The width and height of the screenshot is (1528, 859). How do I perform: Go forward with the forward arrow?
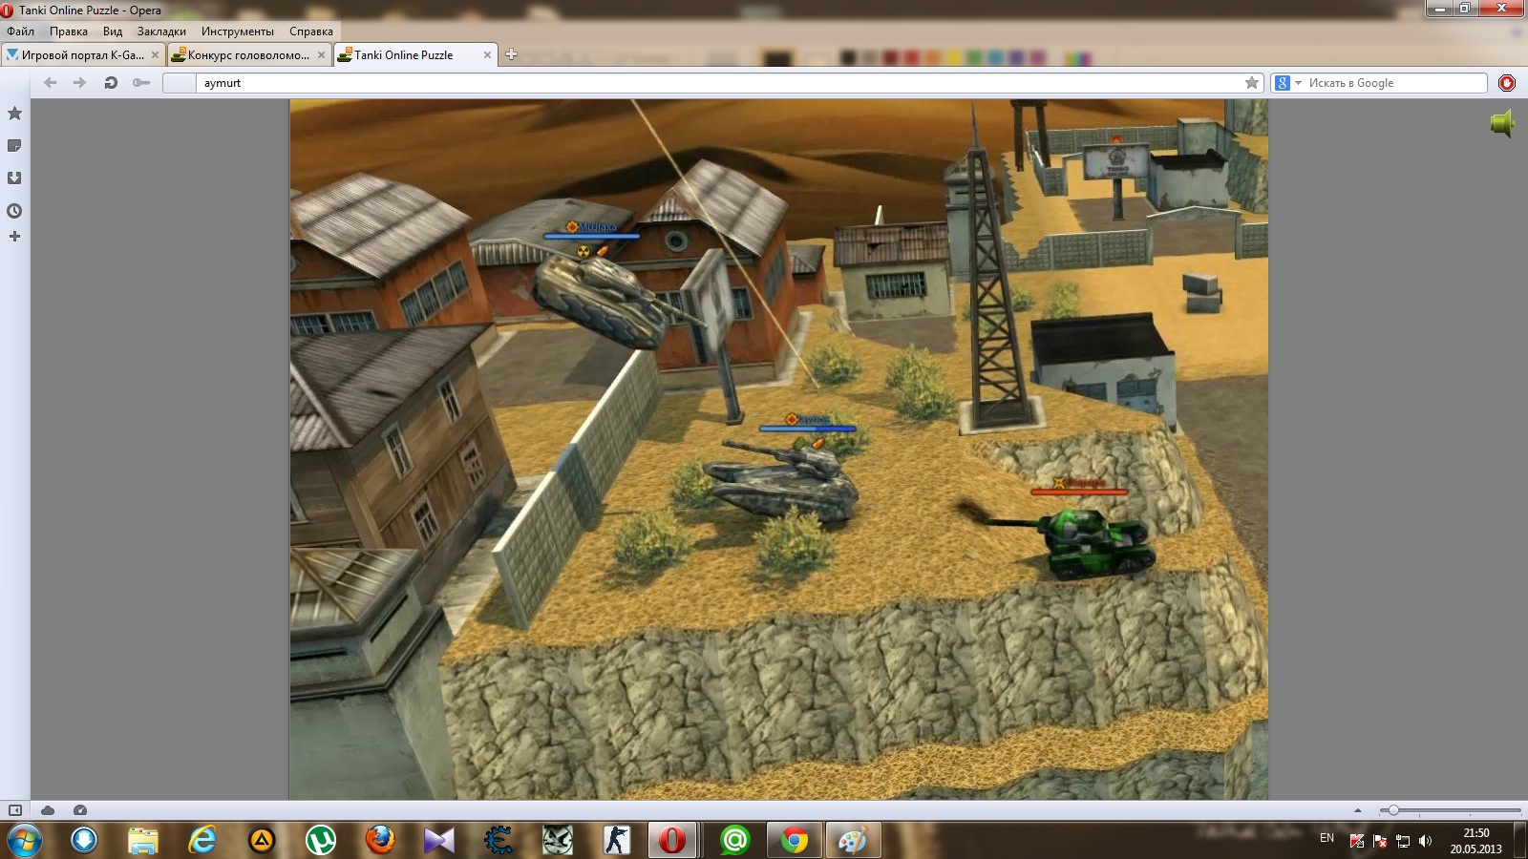point(80,83)
